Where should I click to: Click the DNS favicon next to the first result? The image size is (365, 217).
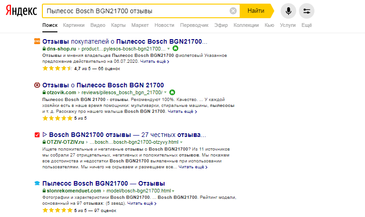click(37, 41)
